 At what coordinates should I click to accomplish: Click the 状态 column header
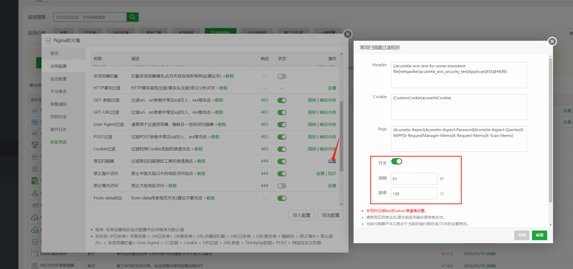click(x=282, y=58)
